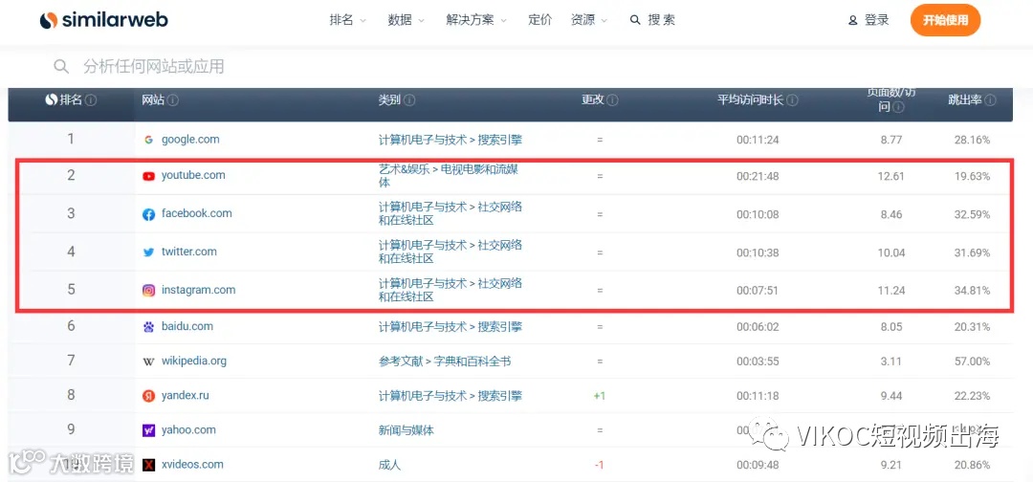
Task: Click the Facebook favicon
Action: point(149,214)
